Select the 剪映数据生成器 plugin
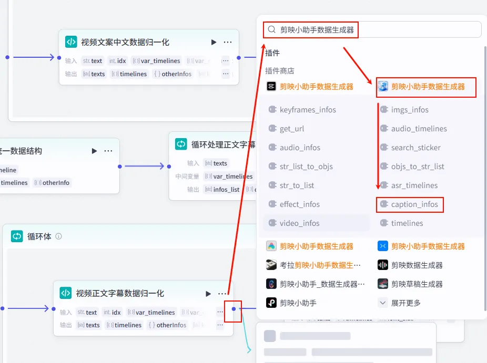The image size is (487, 363). click(410, 265)
